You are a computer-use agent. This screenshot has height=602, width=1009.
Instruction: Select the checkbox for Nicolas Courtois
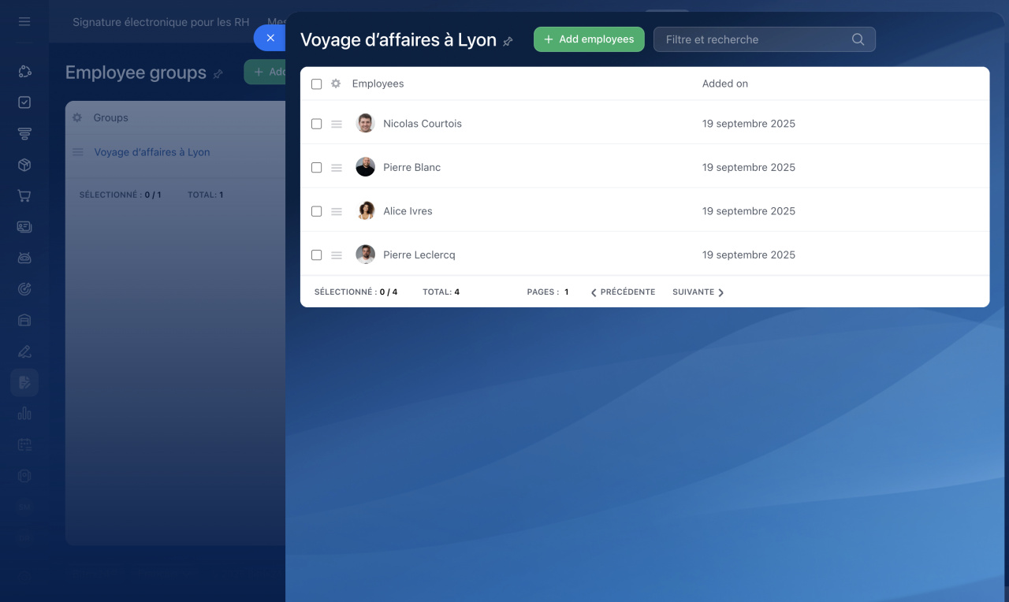(x=316, y=124)
